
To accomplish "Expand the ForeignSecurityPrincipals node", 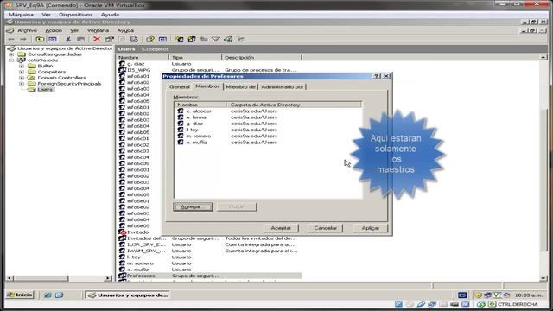I will pos(22,84).
